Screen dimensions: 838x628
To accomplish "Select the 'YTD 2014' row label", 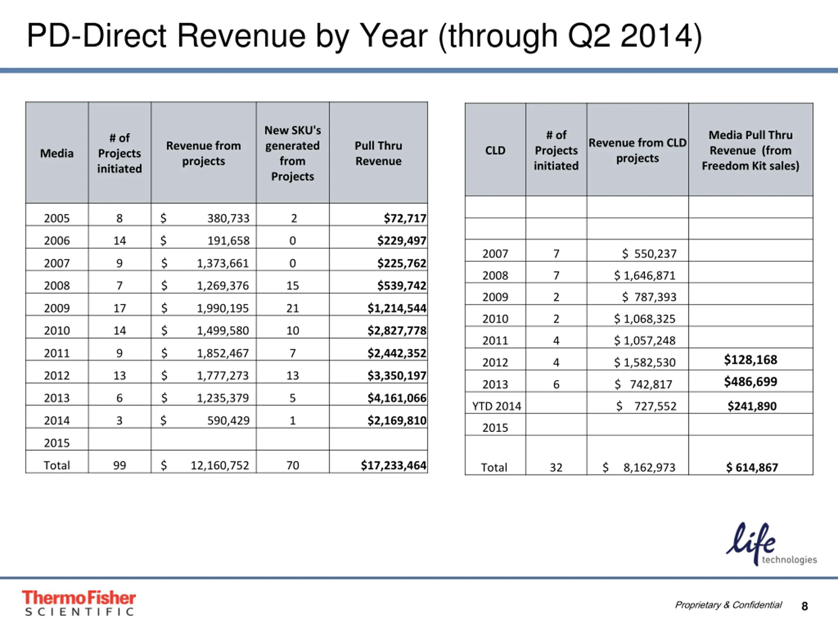I will 496,406.
